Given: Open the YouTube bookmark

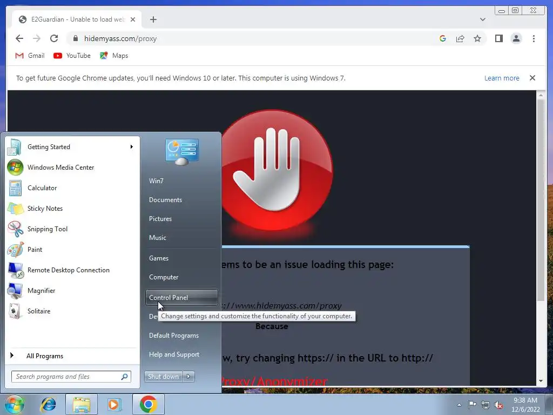Looking at the screenshot, I should [72, 56].
